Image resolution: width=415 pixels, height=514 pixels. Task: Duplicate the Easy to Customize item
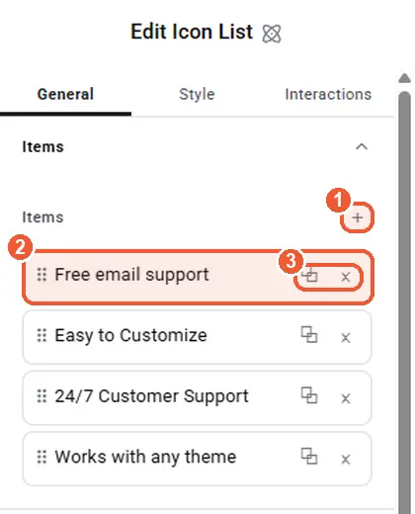click(309, 335)
